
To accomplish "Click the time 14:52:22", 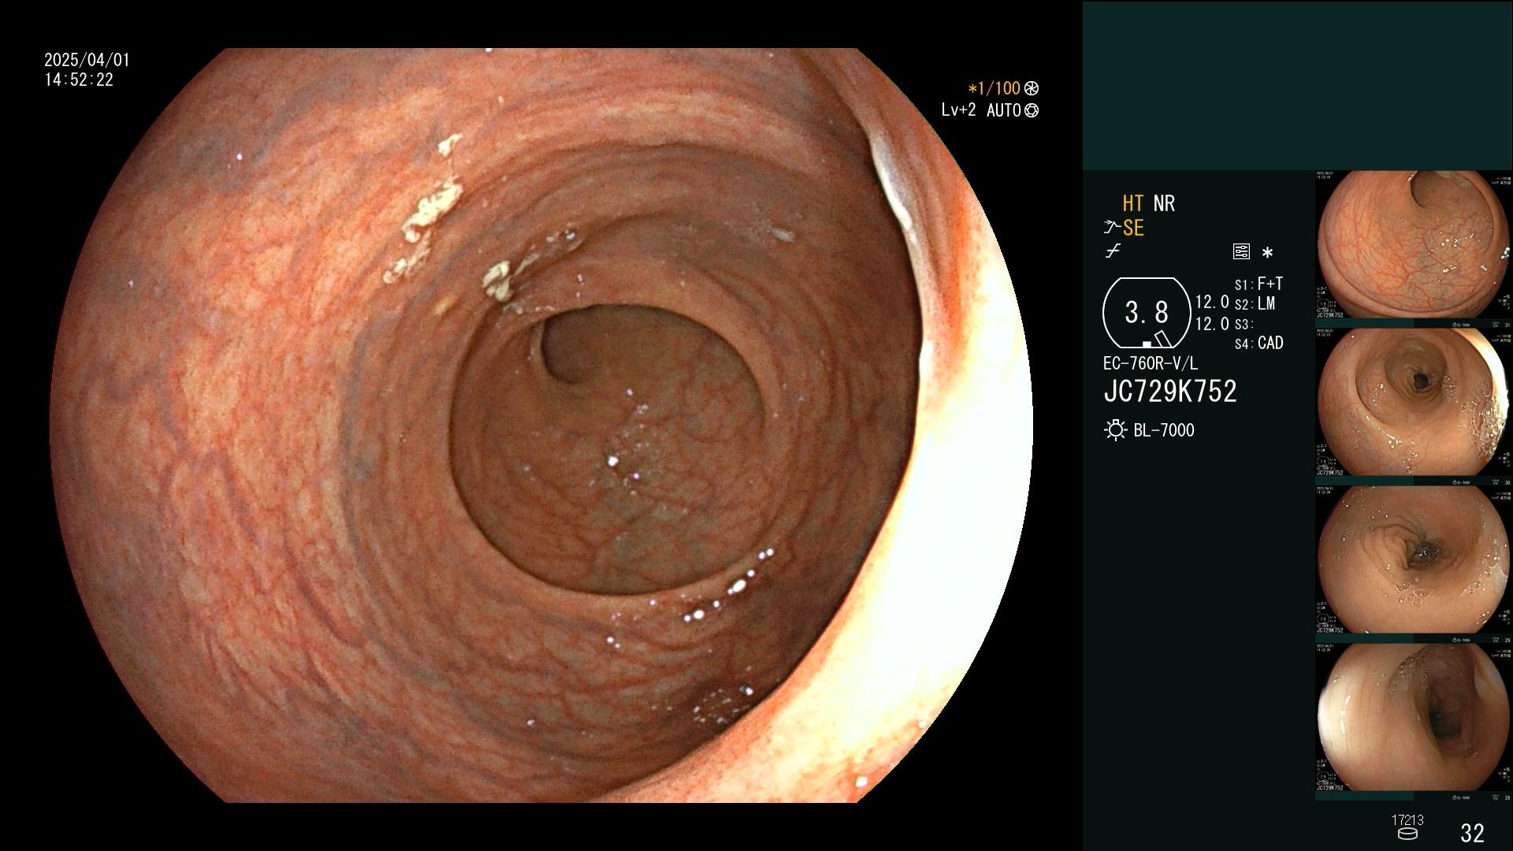I will pos(79,80).
